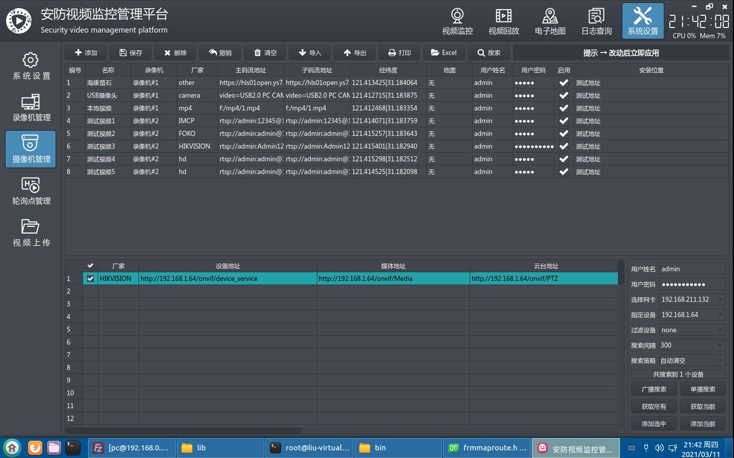The width and height of the screenshot is (734, 458).
Task: Open the 视频监控 video monitoring module
Action: click(x=457, y=21)
